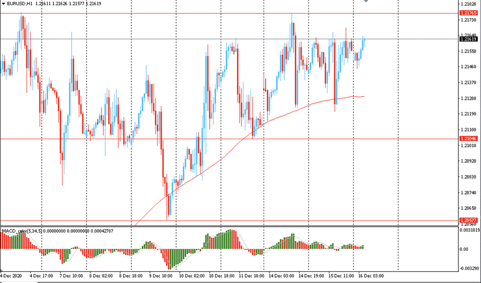Viewport: 481px width, 283px height.
Task: Click the MACD scale value -0.003290
Action: (469, 268)
